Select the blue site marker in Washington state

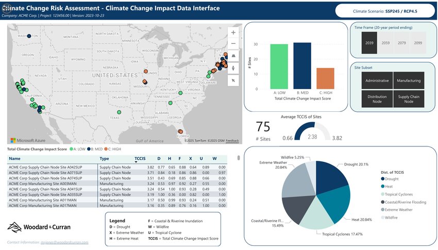29,36
